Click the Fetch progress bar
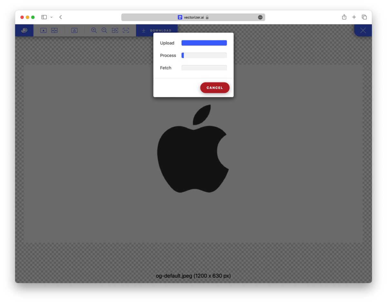This screenshot has width=387, height=303. pyautogui.click(x=204, y=68)
